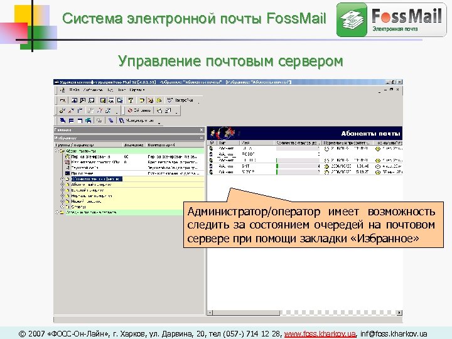452x339 pixels.
Task: Click the small tree icon left of Файл menu
Action: 63,90
